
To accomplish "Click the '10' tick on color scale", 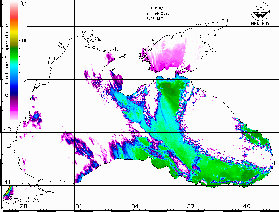I will coord(24,41).
